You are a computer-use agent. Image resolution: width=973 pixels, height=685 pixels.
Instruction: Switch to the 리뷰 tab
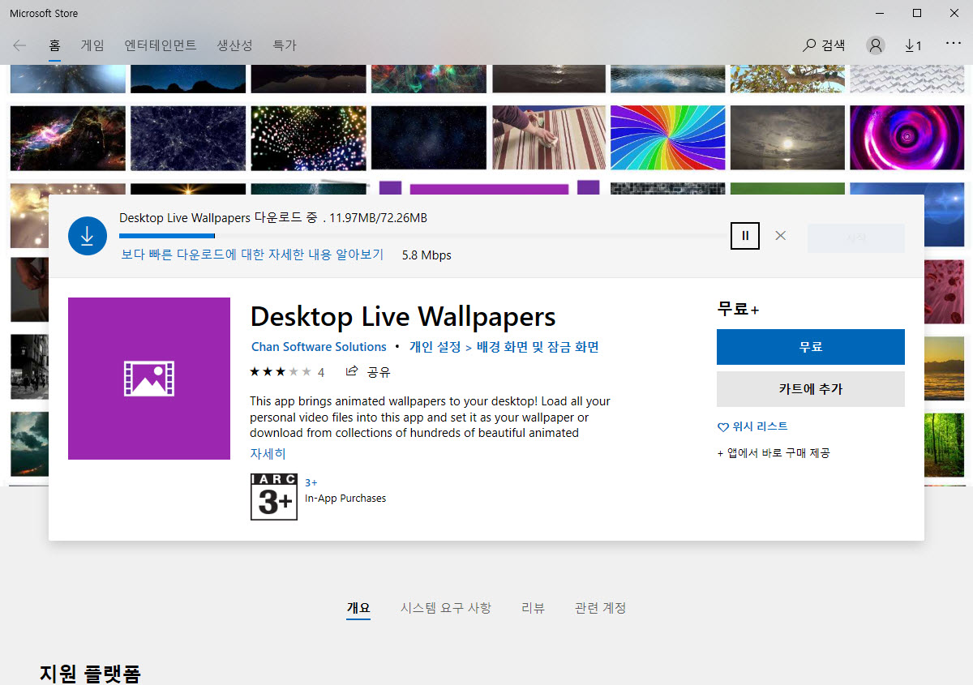(533, 608)
